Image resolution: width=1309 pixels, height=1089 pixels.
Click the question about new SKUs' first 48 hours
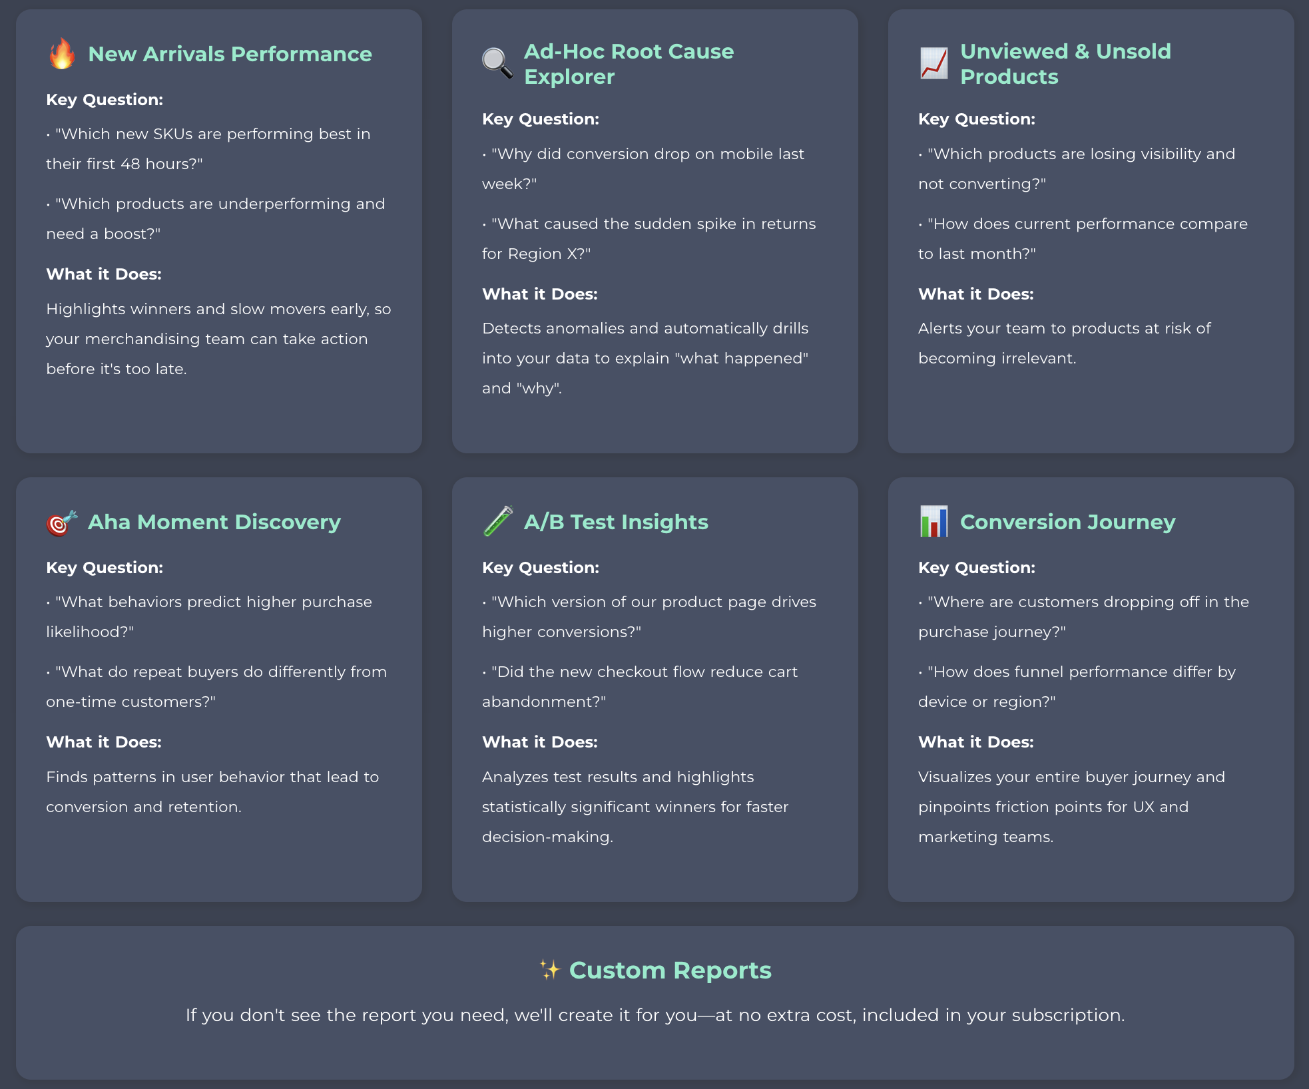tap(208, 148)
